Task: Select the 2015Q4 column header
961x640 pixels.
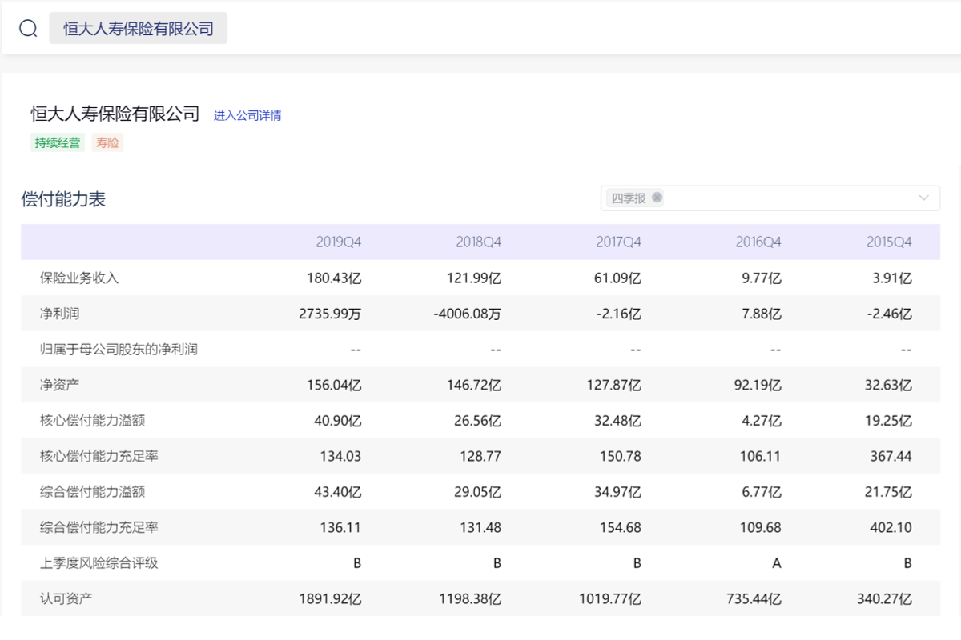Action: 889,242
